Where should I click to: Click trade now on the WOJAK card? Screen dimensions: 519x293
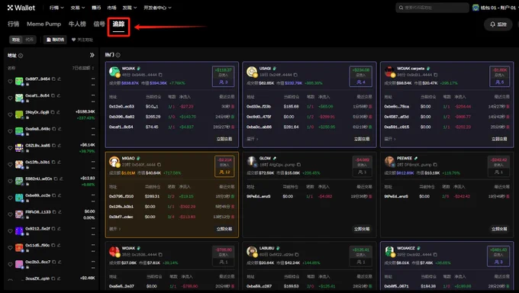coord(224,139)
